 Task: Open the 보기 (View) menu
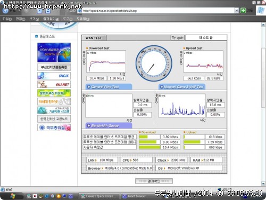coord(34,19)
